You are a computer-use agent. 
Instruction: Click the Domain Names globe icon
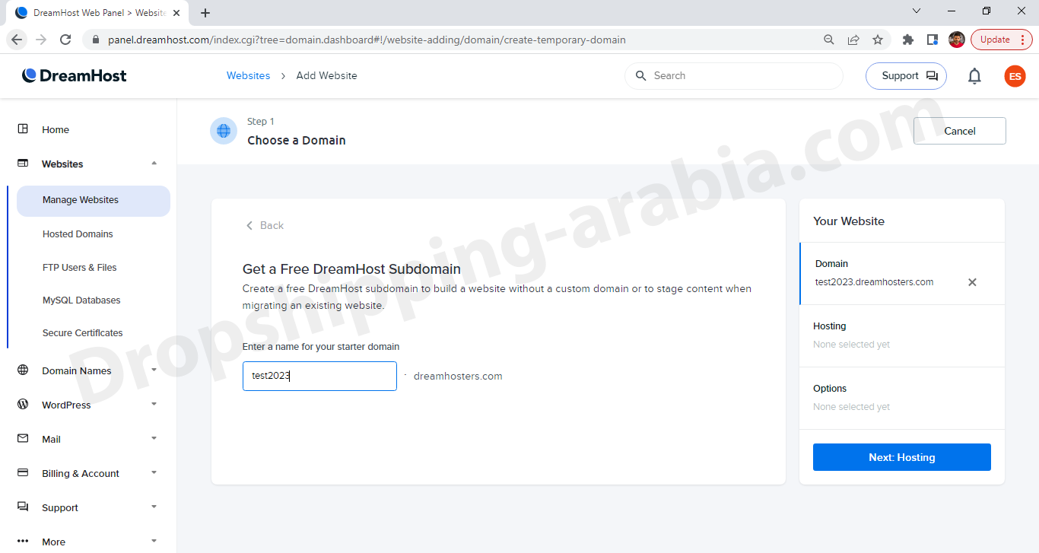pyautogui.click(x=23, y=370)
